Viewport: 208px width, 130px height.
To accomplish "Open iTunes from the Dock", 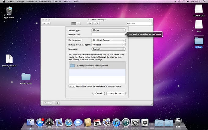I will point(116,122).
